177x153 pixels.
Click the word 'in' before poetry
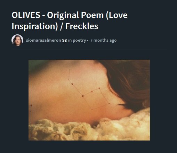70,40
